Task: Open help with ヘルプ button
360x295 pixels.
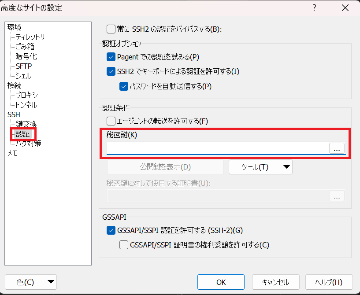Action: point(329,282)
